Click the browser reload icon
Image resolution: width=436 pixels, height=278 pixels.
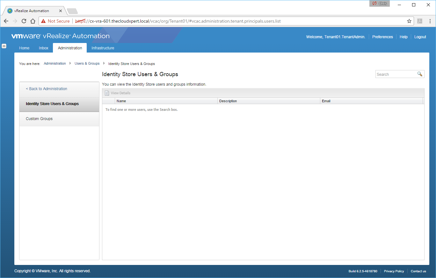(24, 21)
